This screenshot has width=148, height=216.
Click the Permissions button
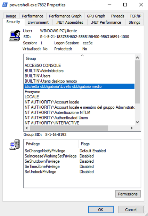(128, 194)
